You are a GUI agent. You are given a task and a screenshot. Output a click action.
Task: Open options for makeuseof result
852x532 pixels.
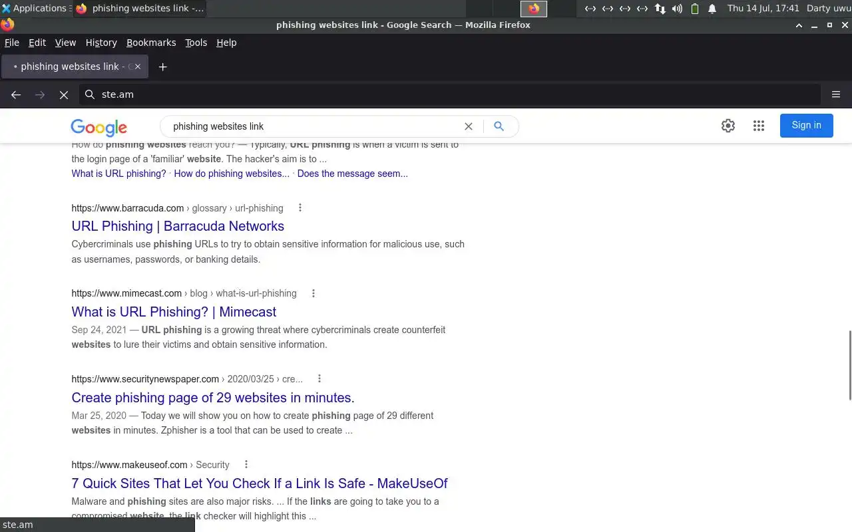[246, 464]
